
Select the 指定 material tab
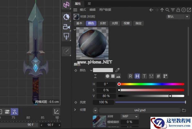138,23
